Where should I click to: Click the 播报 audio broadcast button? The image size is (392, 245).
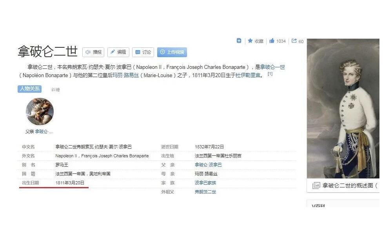coord(93,52)
